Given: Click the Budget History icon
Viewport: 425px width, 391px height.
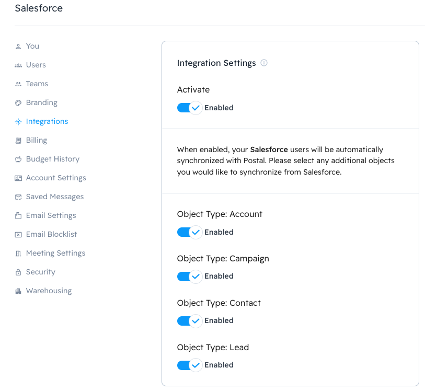Looking at the screenshot, I should (18, 159).
